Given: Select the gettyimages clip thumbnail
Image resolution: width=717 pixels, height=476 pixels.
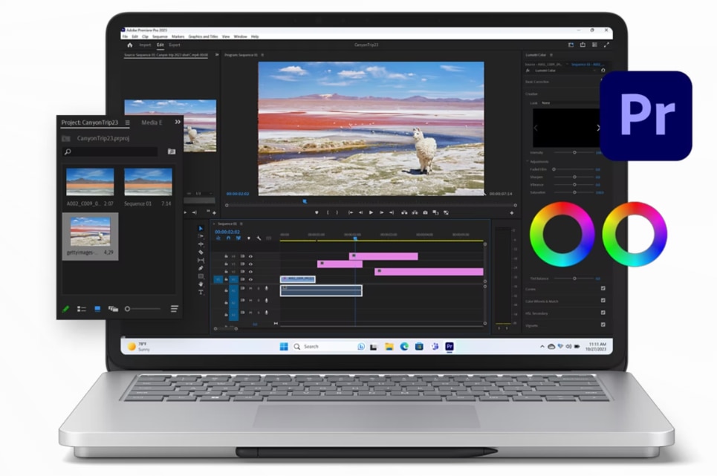Looking at the screenshot, I should point(89,232).
